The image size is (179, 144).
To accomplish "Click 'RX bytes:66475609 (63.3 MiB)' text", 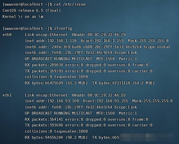I will point(56,83).
